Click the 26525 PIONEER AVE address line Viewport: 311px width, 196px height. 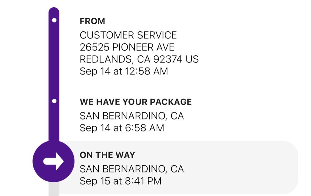tap(127, 47)
